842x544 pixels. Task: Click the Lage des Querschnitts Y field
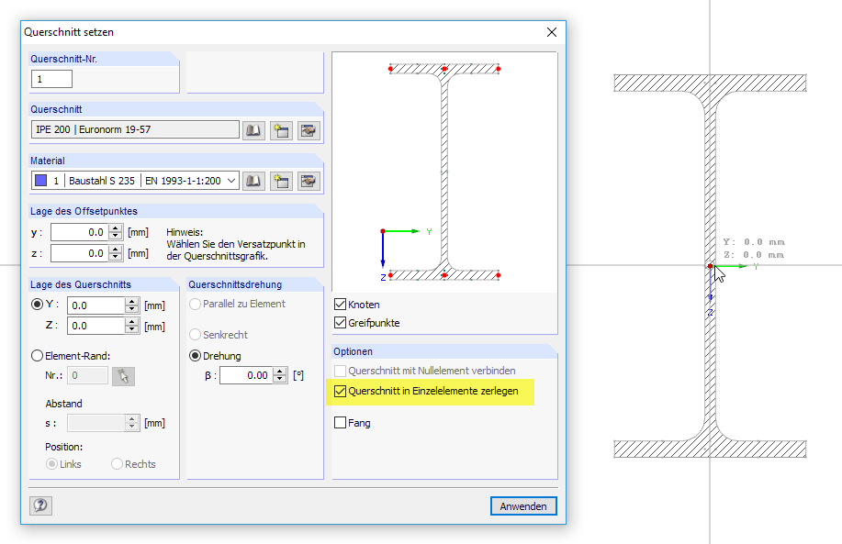click(96, 305)
